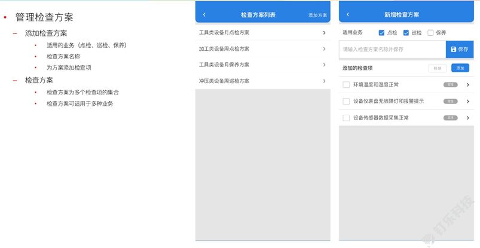This screenshot has width=480, height=248.
Task: Expand chevron of 工具类设备月保养方案 row
Action: (324, 65)
